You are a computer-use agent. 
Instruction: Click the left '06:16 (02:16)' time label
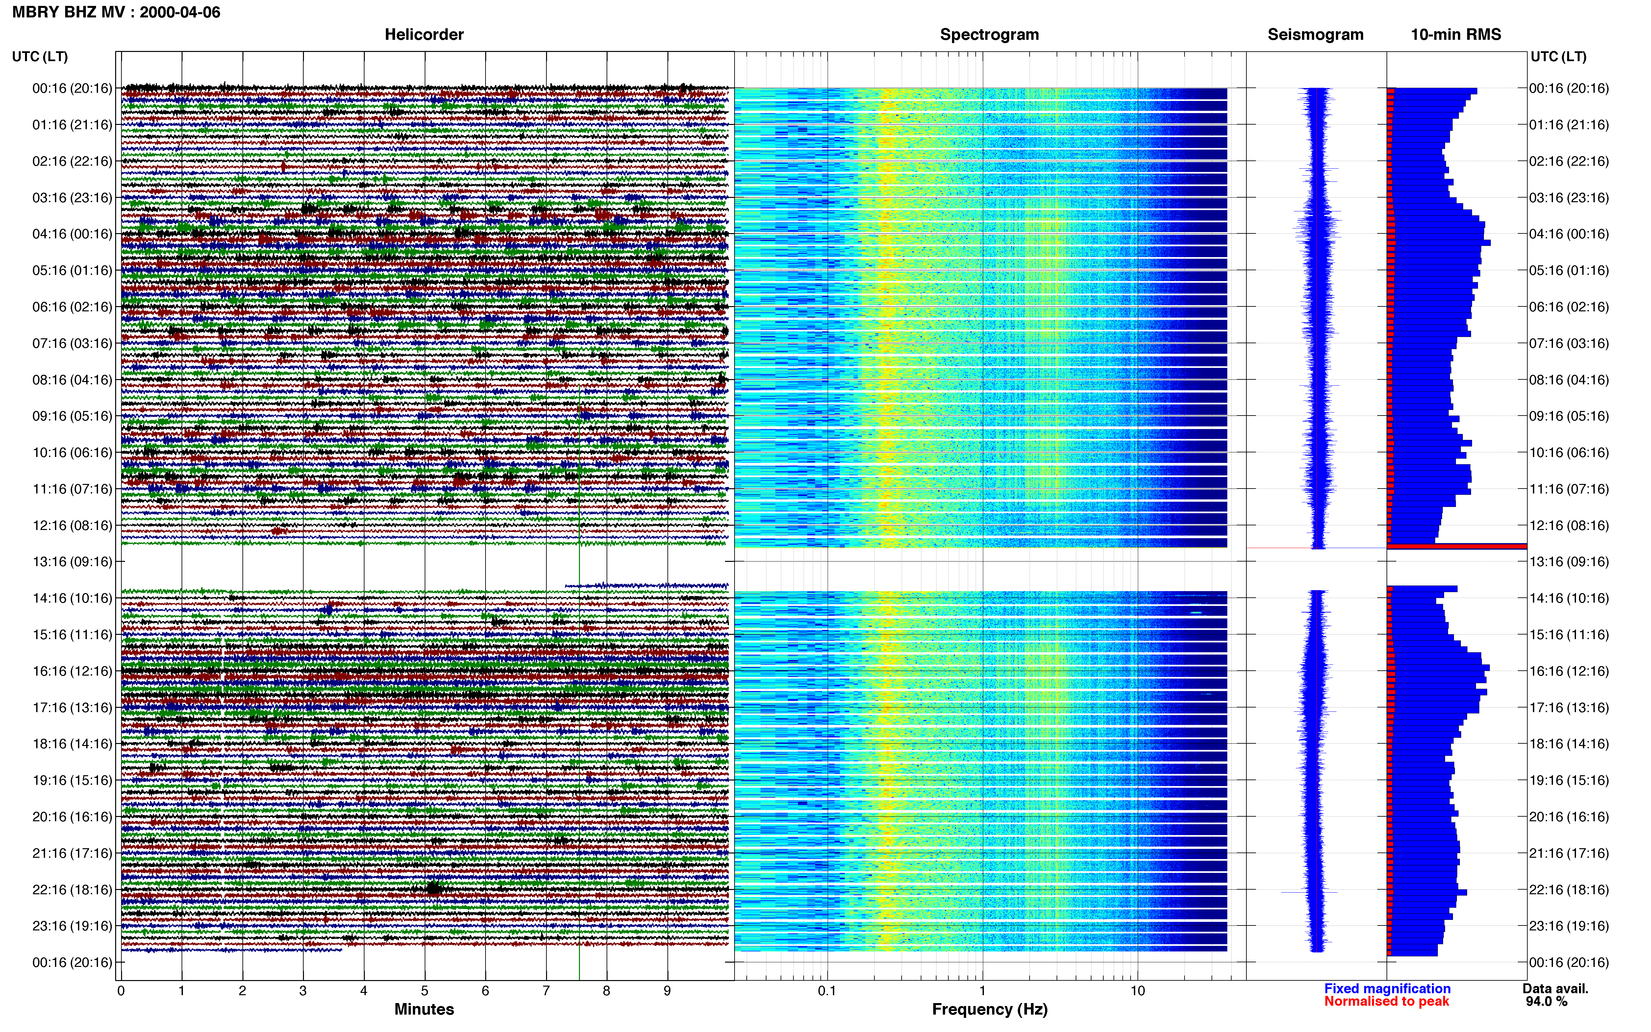pos(72,307)
